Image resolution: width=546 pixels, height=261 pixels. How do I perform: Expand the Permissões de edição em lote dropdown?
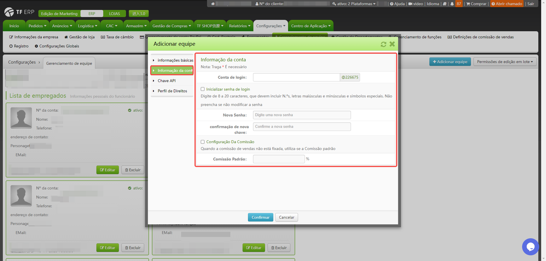coord(504,62)
